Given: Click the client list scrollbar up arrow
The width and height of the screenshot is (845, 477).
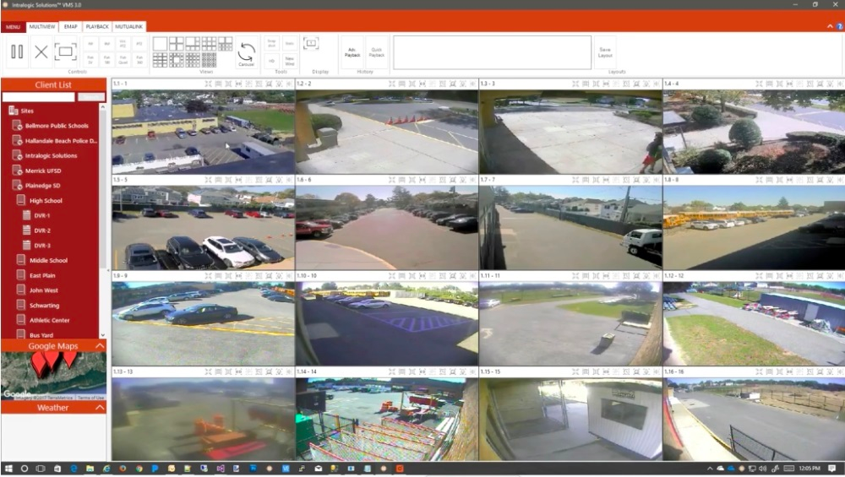Looking at the screenshot, I should pyautogui.click(x=102, y=108).
